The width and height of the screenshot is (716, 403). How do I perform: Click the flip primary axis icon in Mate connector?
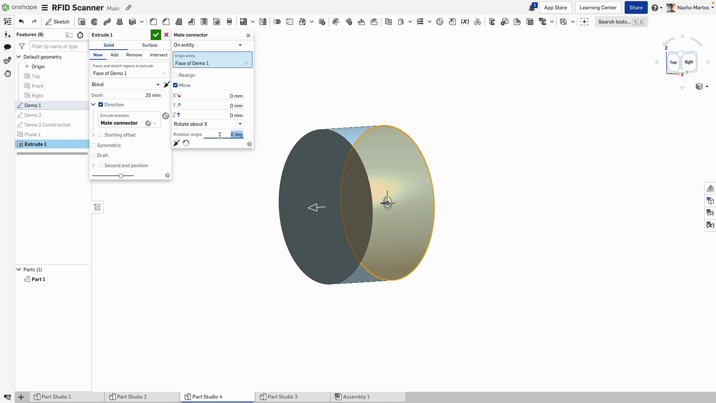pyautogui.click(x=176, y=143)
